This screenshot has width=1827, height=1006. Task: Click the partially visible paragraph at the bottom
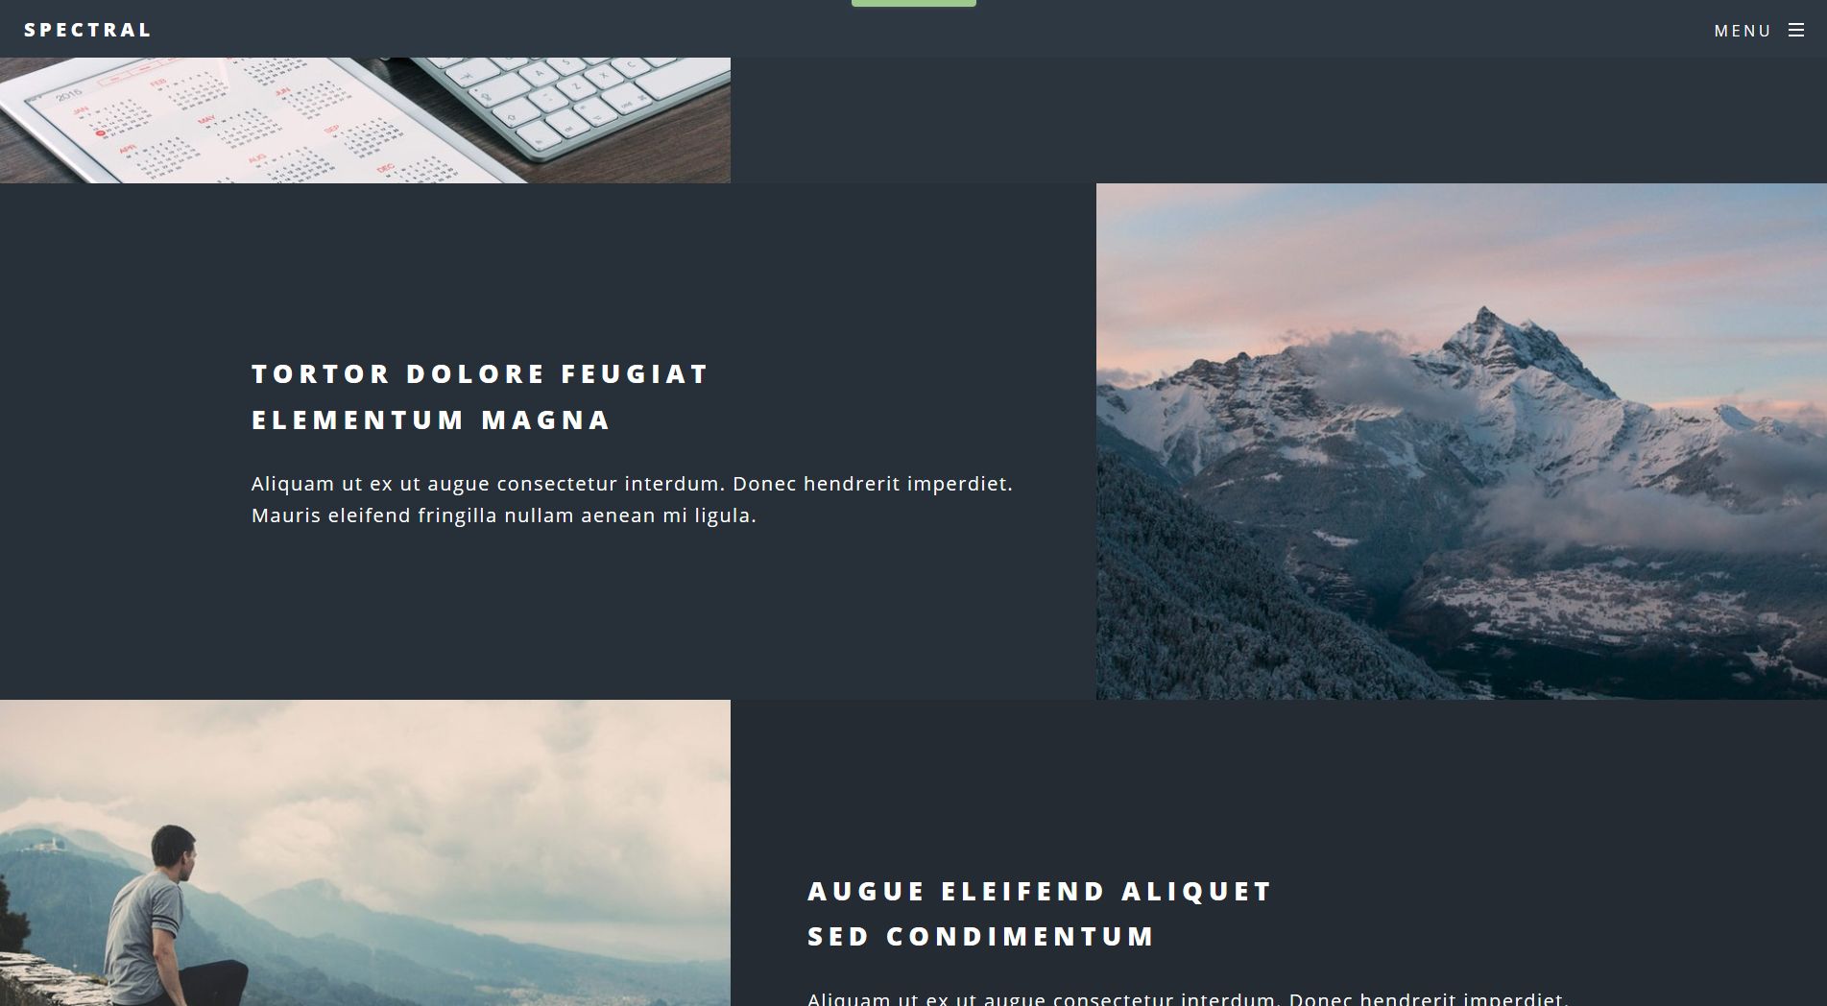click(x=1188, y=998)
